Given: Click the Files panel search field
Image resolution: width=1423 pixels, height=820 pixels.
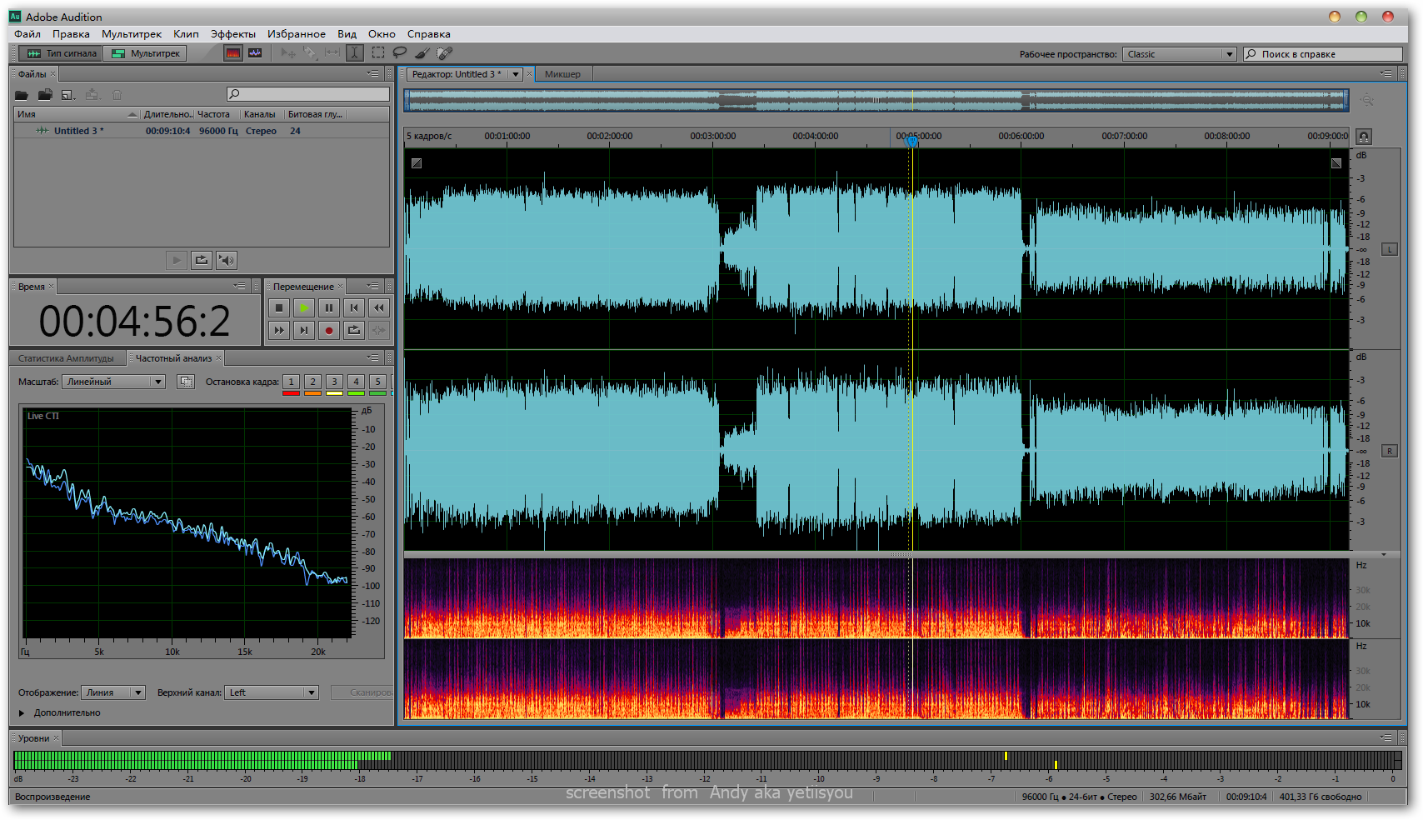Looking at the screenshot, I should [x=307, y=94].
